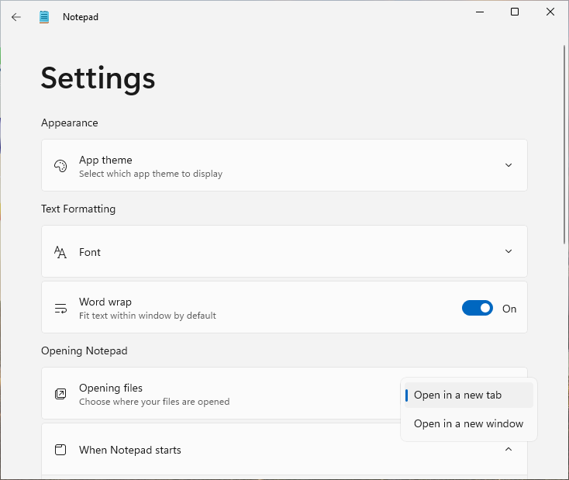Image resolution: width=569 pixels, height=480 pixels.
Task: Click the Font letters icon
Action: click(60, 252)
